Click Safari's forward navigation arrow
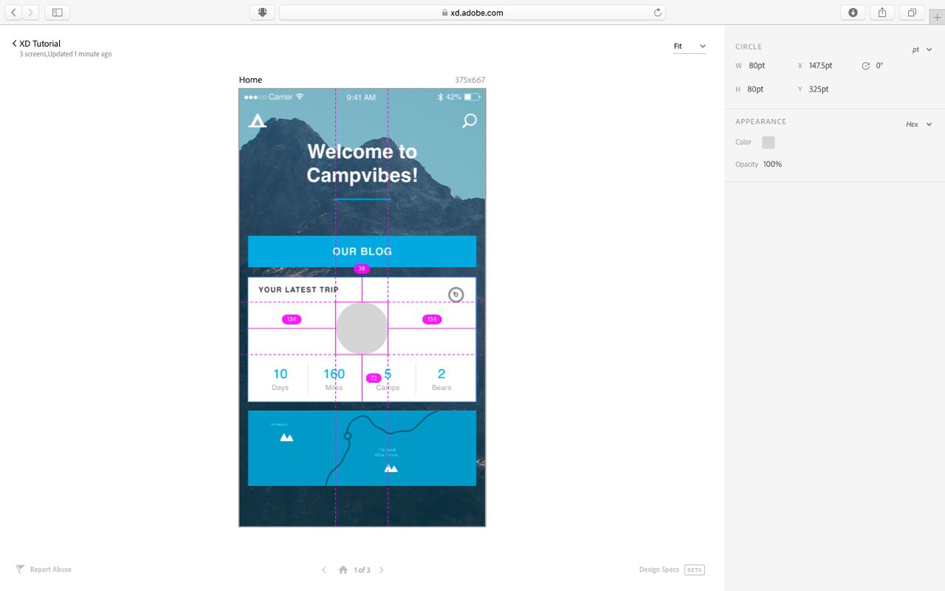Viewport: 945px width, 591px height. (31, 13)
